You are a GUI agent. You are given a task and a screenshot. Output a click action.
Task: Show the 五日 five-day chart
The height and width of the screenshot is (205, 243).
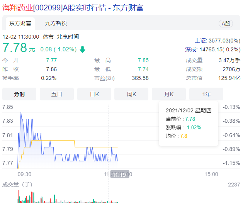tap(57, 94)
